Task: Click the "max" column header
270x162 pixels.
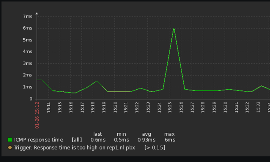Action: pyautogui.click(x=169, y=134)
